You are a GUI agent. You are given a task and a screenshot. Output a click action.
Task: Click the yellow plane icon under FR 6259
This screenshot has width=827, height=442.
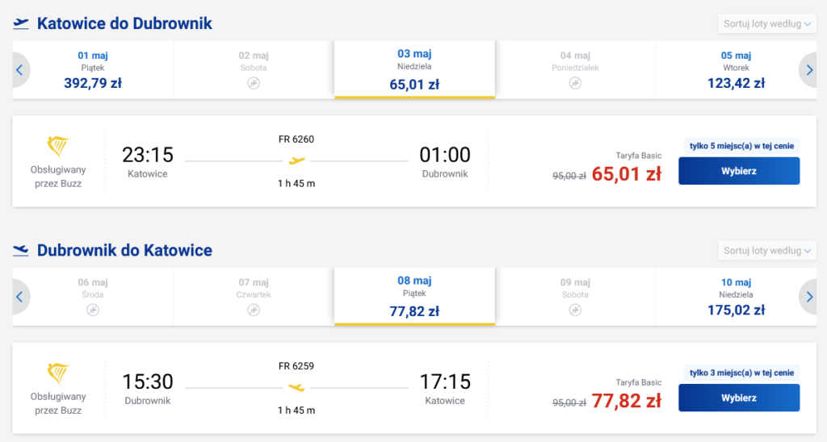(x=297, y=388)
